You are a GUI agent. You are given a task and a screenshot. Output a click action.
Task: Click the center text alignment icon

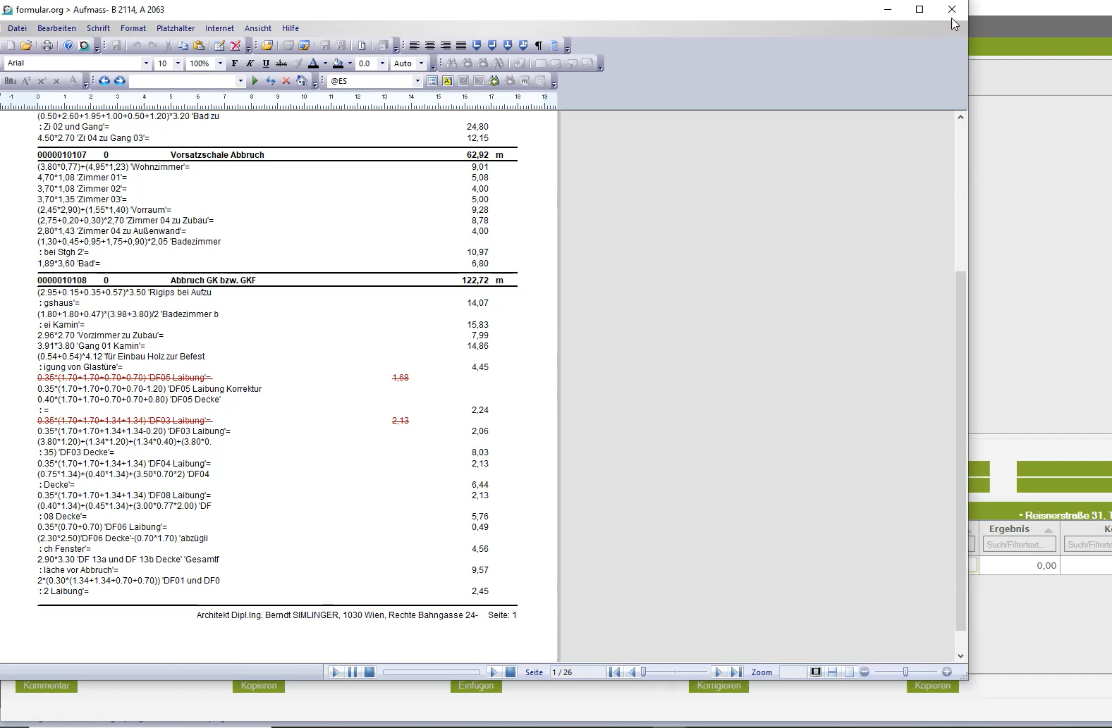coord(430,46)
